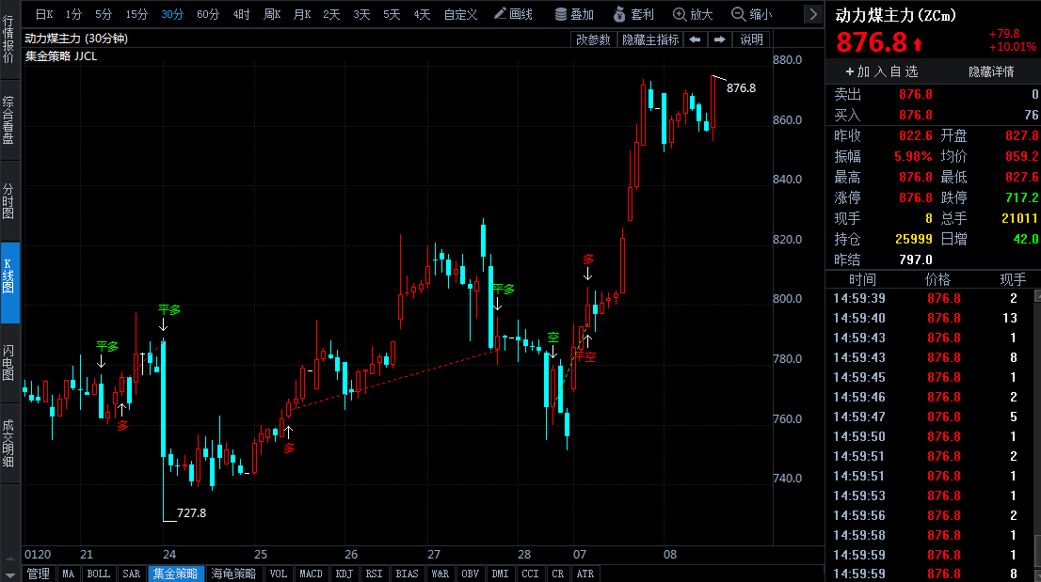
Task: Select the 画线 drawing tool
Action: pyautogui.click(x=514, y=14)
